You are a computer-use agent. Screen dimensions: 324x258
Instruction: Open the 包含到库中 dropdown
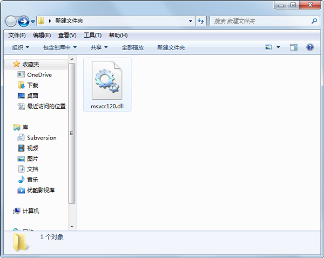[59, 47]
